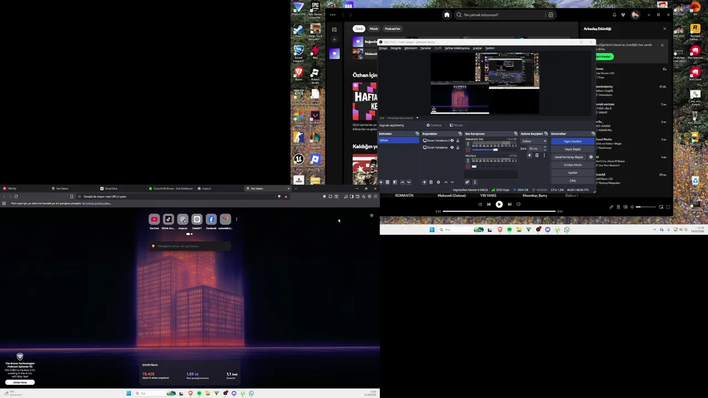708x398 pixels.
Task: Switch to Kick Dashboard tab in Brave
Action: (x=171, y=188)
